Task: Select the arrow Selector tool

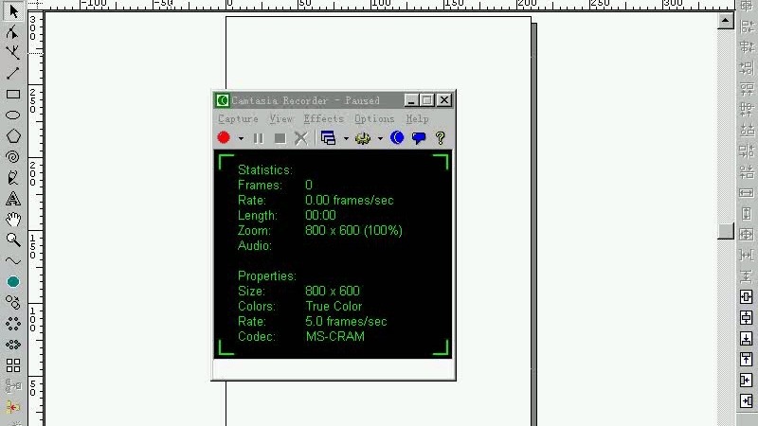Action: [x=13, y=10]
